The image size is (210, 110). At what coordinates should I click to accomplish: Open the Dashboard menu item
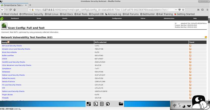(15, 18)
